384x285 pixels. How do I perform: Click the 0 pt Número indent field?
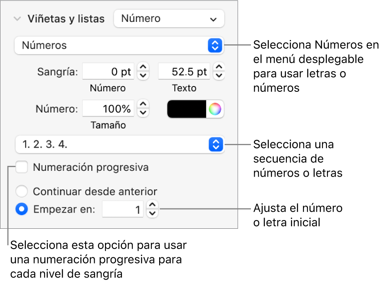click(x=109, y=72)
